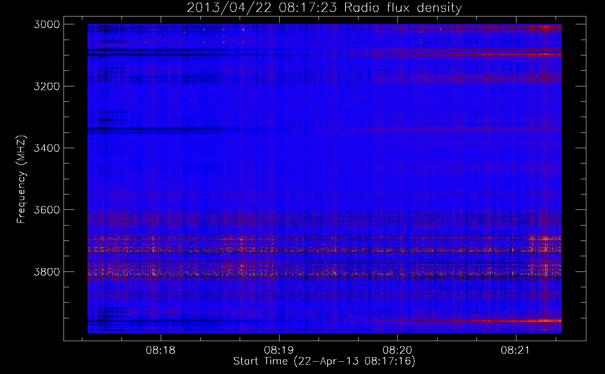Click the '08:21' time axis label

pyautogui.click(x=516, y=350)
